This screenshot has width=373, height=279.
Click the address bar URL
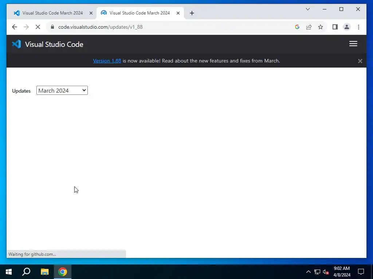101,27
